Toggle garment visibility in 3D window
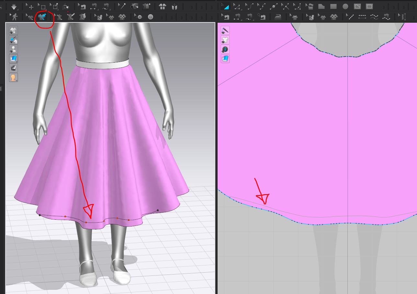Screen dimensions: 417x294 click(13, 31)
